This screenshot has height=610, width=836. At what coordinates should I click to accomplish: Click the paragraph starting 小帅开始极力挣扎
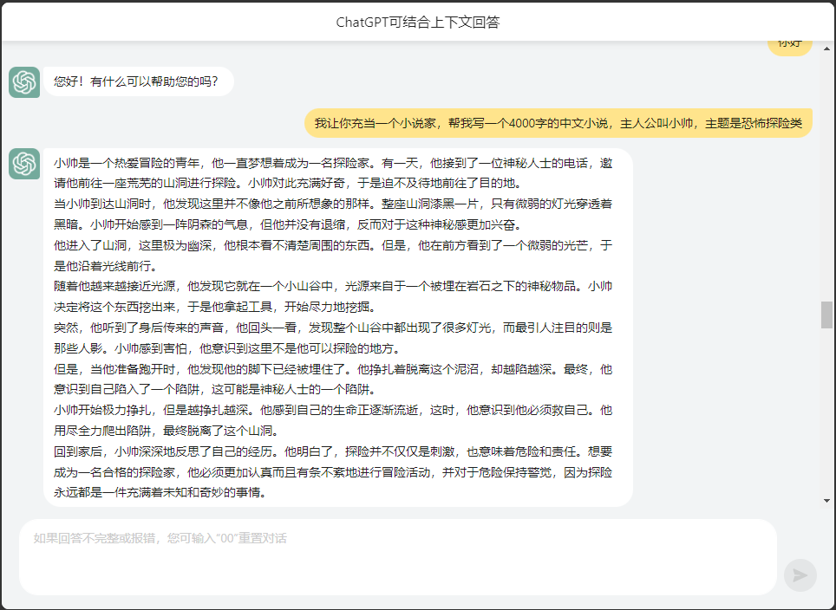(333, 420)
